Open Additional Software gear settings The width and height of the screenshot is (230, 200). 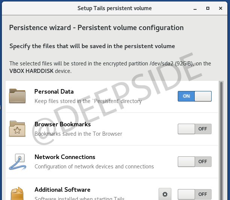pyautogui.click(x=165, y=194)
